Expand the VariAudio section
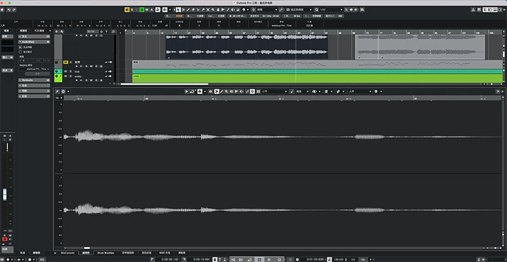The image size is (507, 262). [x=34, y=80]
